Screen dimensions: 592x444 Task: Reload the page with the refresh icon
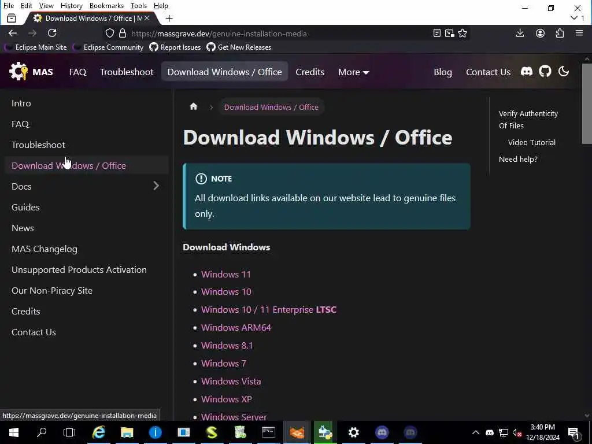(52, 33)
